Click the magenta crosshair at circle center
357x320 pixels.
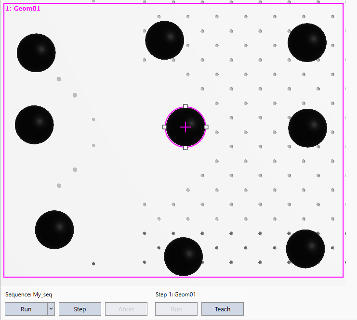click(185, 127)
